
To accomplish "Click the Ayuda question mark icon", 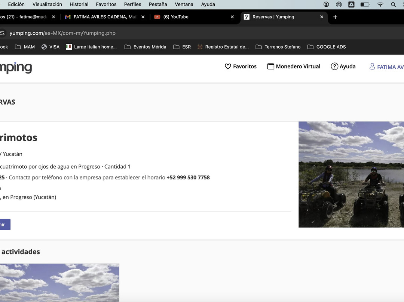I will [334, 67].
